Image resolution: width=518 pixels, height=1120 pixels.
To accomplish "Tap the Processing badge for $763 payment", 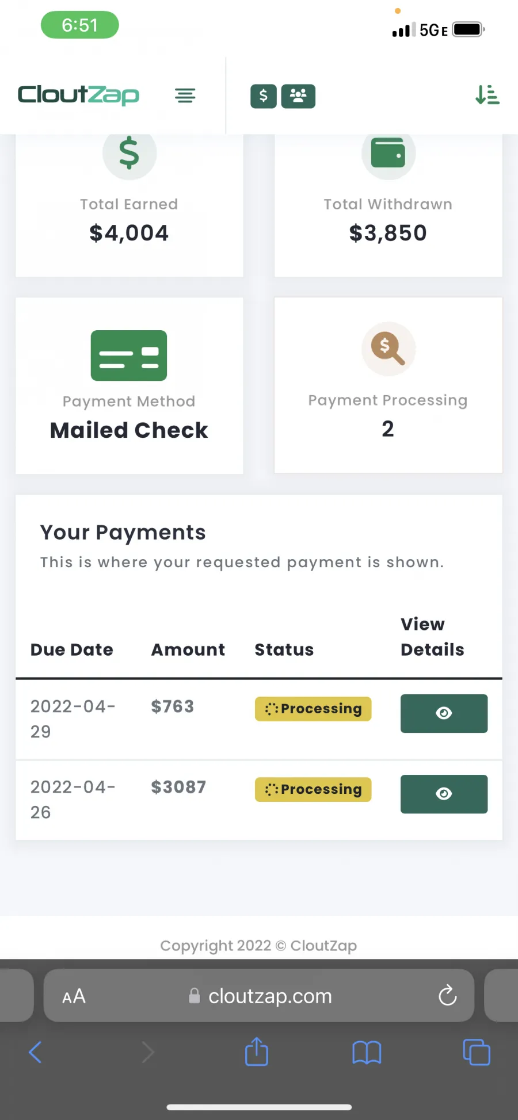I will click(x=313, y=709).
